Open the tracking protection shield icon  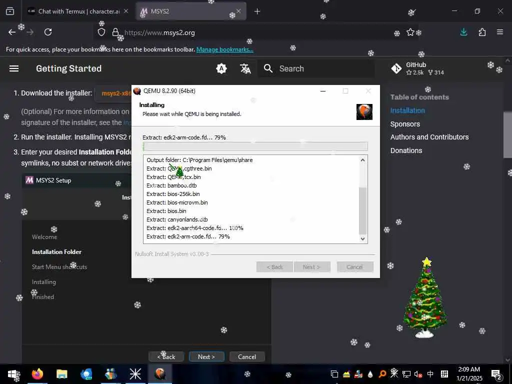[x=101, y=32]
